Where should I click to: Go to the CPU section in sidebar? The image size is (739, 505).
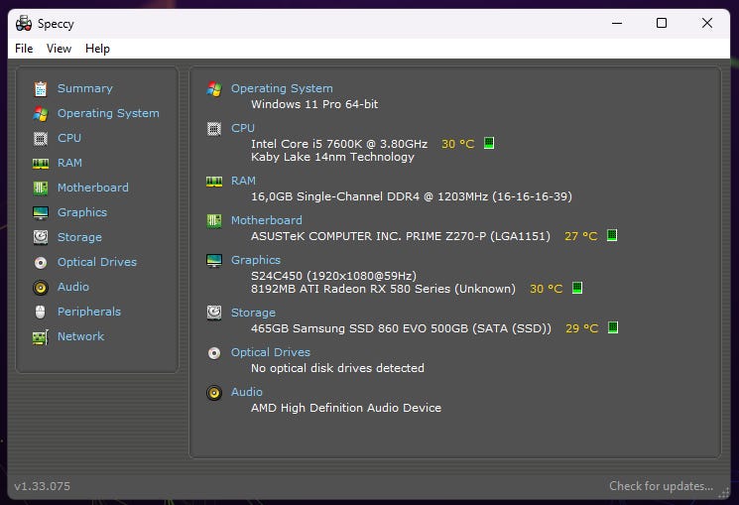coord(69,138)
